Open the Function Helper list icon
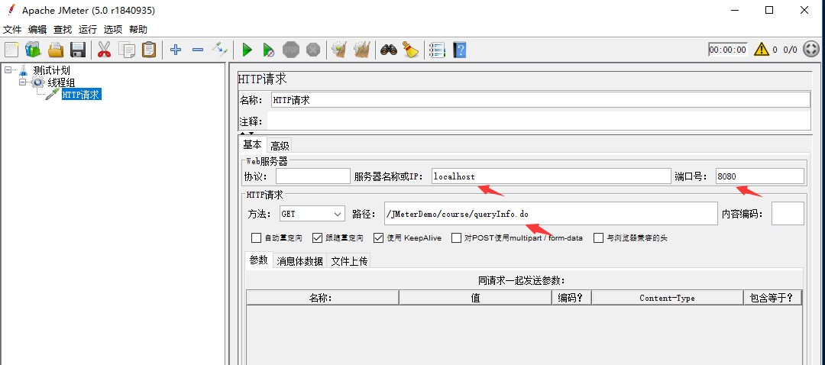Viewport: 825px width, 365px height. (x=437, y=50)
